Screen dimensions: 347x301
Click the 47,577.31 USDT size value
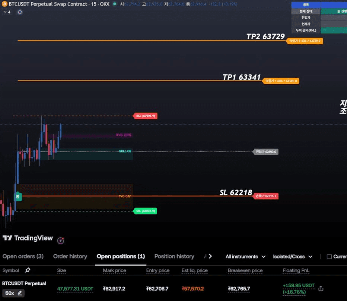[x=75, y=289]
